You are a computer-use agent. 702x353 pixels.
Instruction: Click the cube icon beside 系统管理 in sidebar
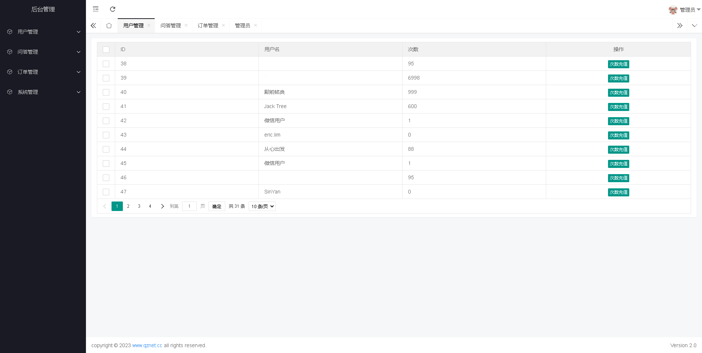pos(10,92)
